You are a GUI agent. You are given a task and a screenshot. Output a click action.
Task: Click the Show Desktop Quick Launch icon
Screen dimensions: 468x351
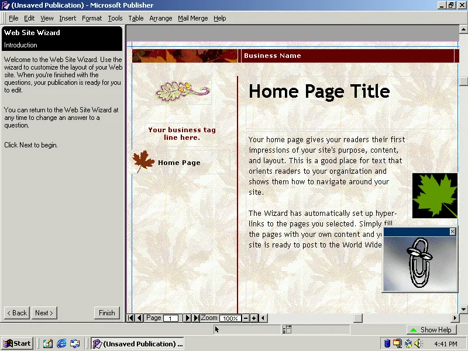click(47, 343)
